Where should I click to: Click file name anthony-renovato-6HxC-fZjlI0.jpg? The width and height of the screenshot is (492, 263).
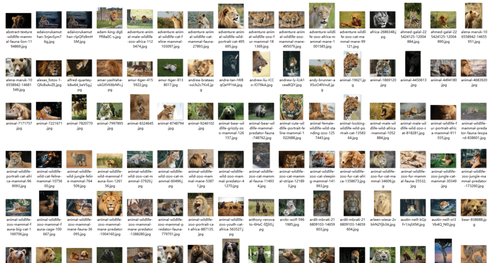point(261,225)
